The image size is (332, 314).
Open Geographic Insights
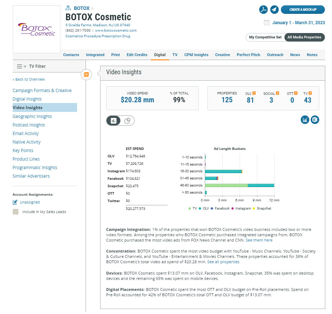point(32,116)
